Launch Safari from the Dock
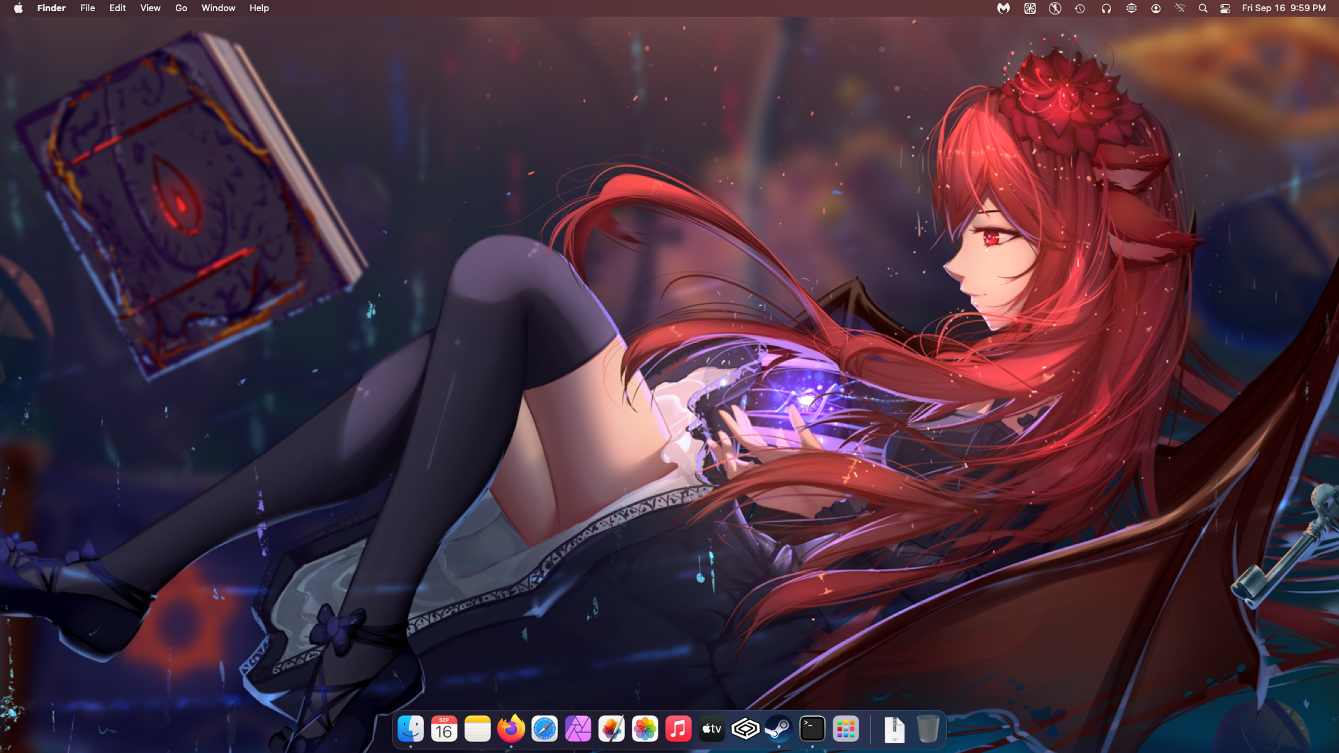This screenshot has width=1339, height=753. pyautogui.click(x=545, y=729)
